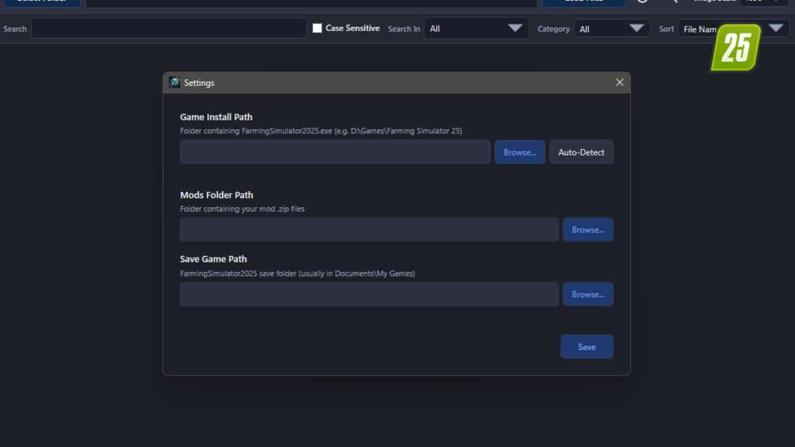
Task: Open the Search In dropdown
Action: [x=476, y=28]
